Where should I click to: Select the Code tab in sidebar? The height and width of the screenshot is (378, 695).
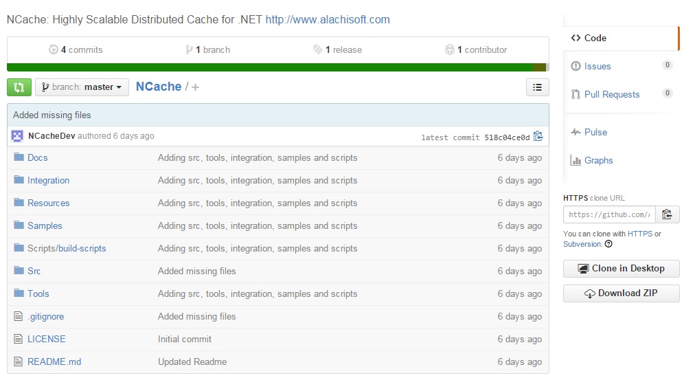(621, 38)
